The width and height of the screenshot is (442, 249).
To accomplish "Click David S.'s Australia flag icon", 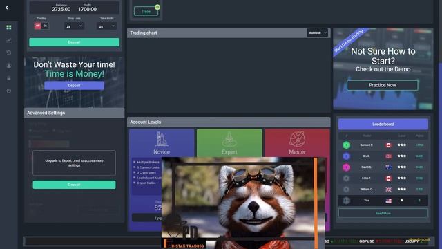I will click(x=388, y=167).
